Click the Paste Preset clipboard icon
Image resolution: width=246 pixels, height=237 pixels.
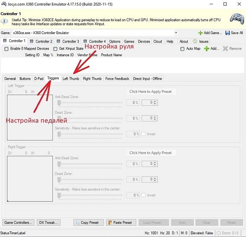110,223
